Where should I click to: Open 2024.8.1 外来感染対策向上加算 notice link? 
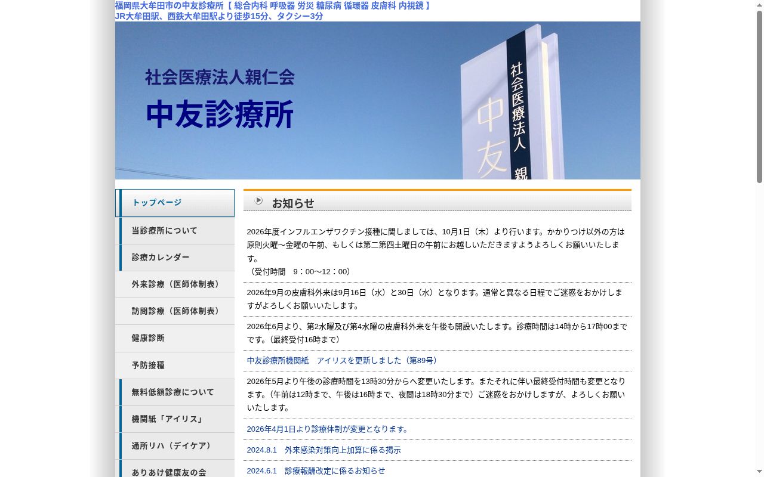324,450
